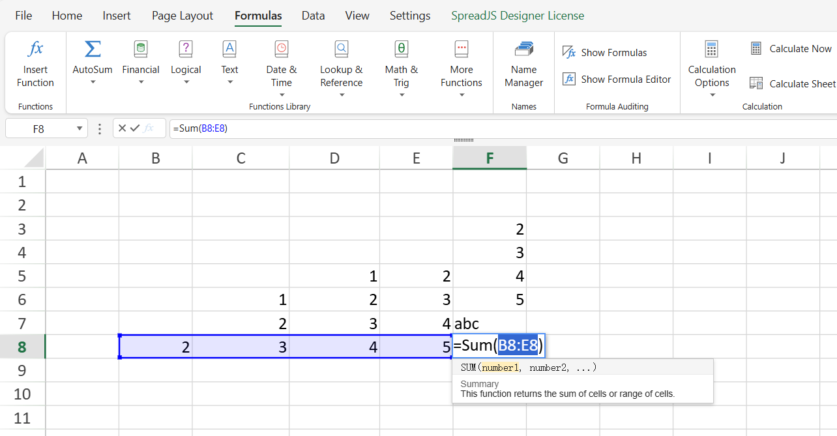Select column A header
837x436 pixels.
[82, 158]
